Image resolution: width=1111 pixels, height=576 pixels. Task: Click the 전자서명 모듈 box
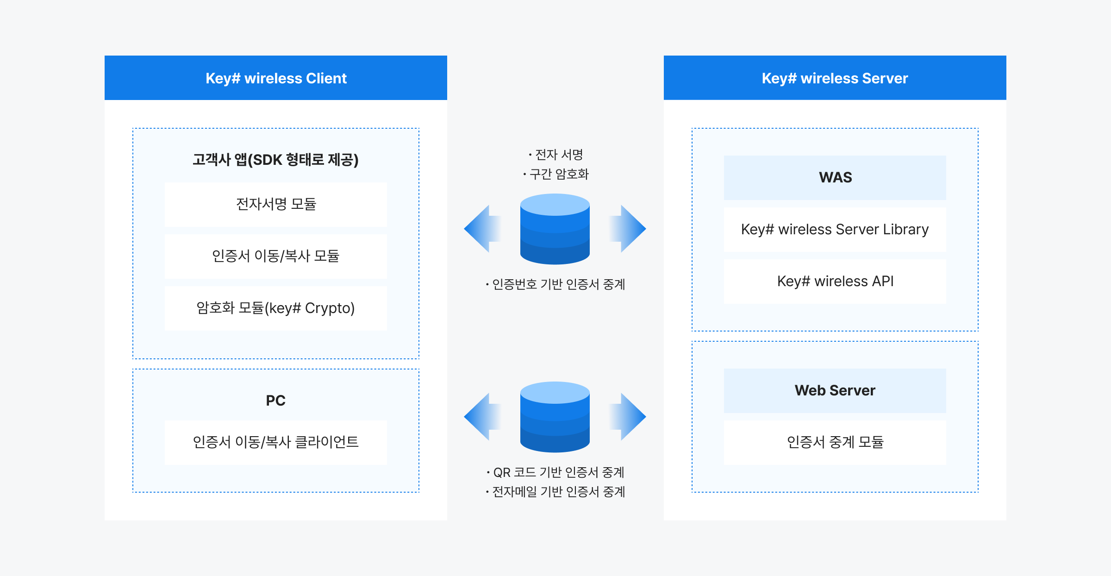276,204
